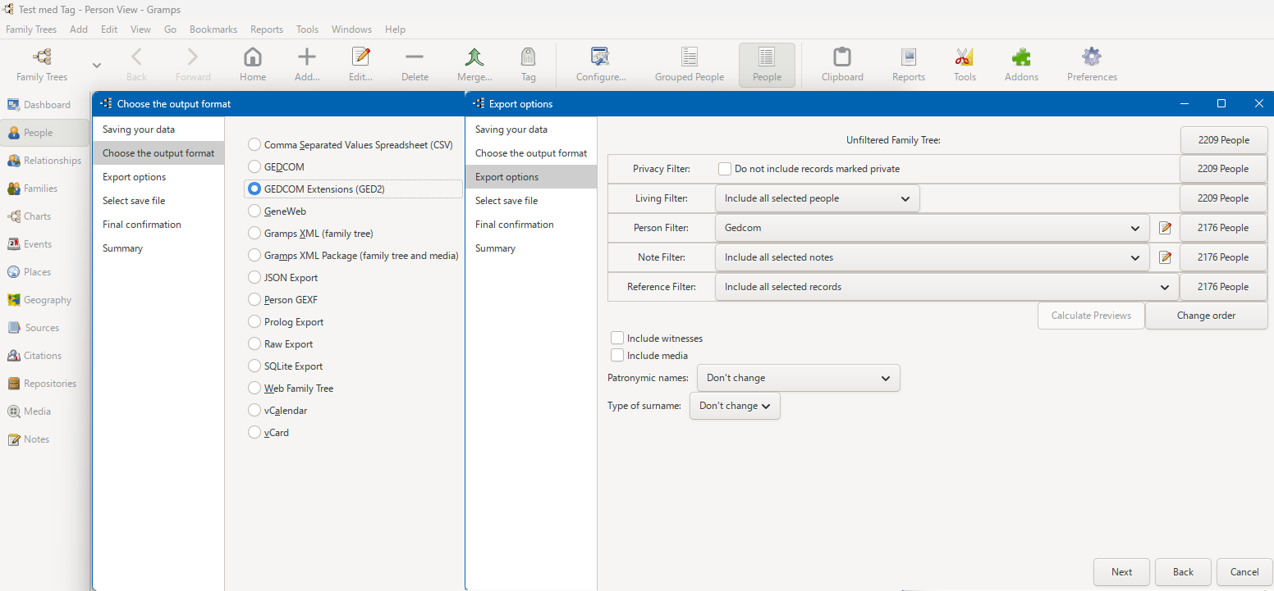Switch to Grouped People view

tap(690, 57)
